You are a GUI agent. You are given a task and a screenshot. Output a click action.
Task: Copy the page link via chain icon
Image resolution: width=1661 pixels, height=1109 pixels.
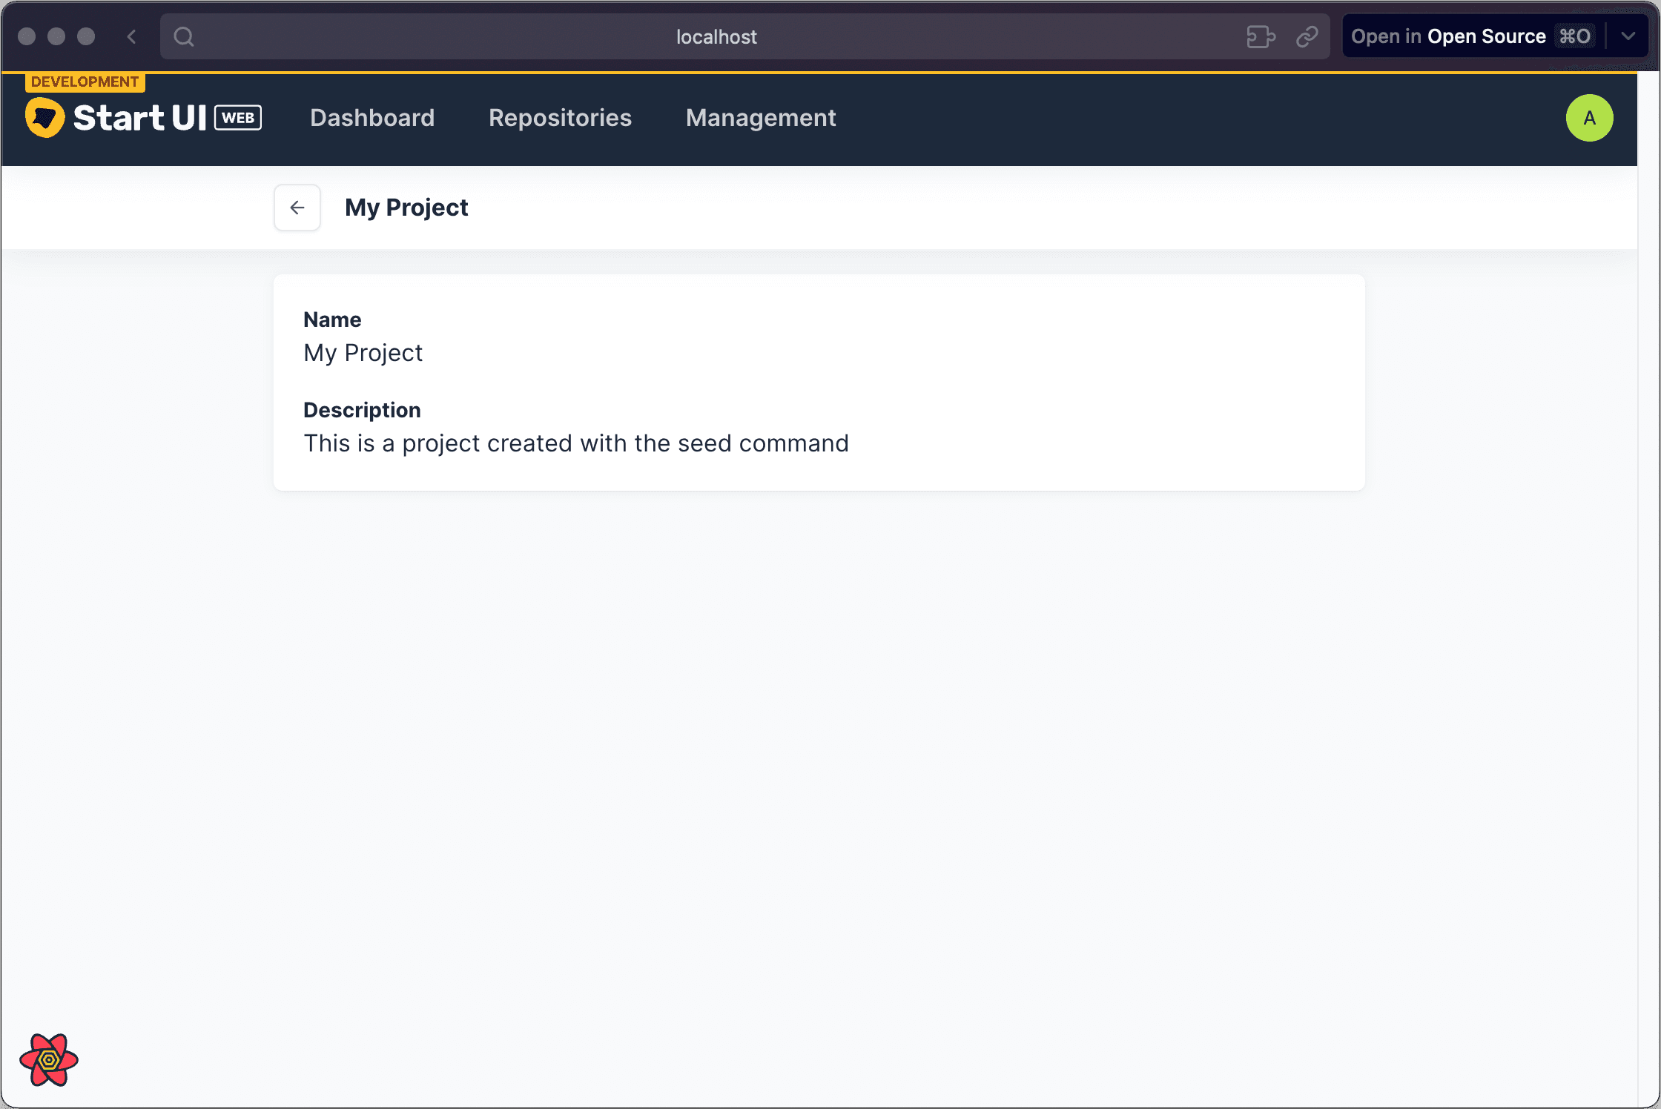[x=1307, y=36]
